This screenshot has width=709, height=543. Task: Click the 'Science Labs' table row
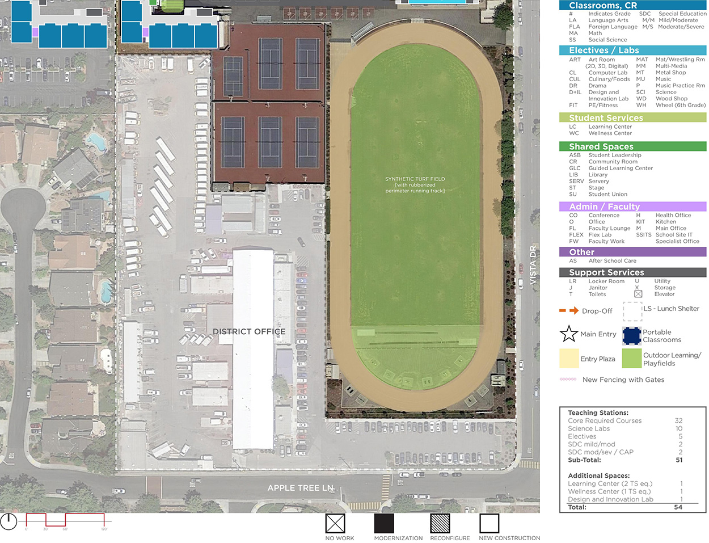point(626,428)
